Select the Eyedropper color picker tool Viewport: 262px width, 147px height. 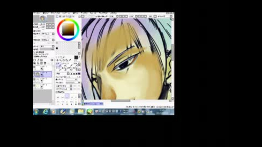(70, 60)
